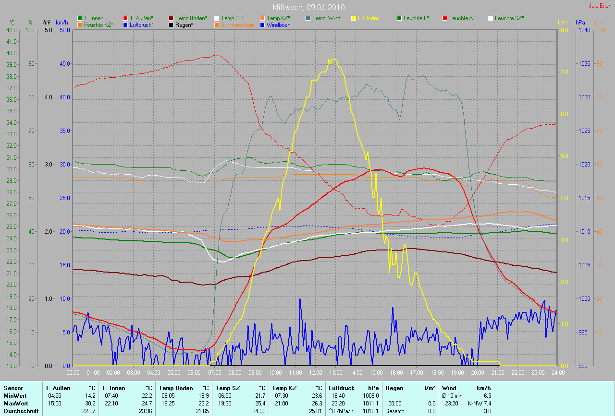Select the orange Temp KZ legend marker
The width and height of the screenshot is (615, 416).
coord(262,18)
